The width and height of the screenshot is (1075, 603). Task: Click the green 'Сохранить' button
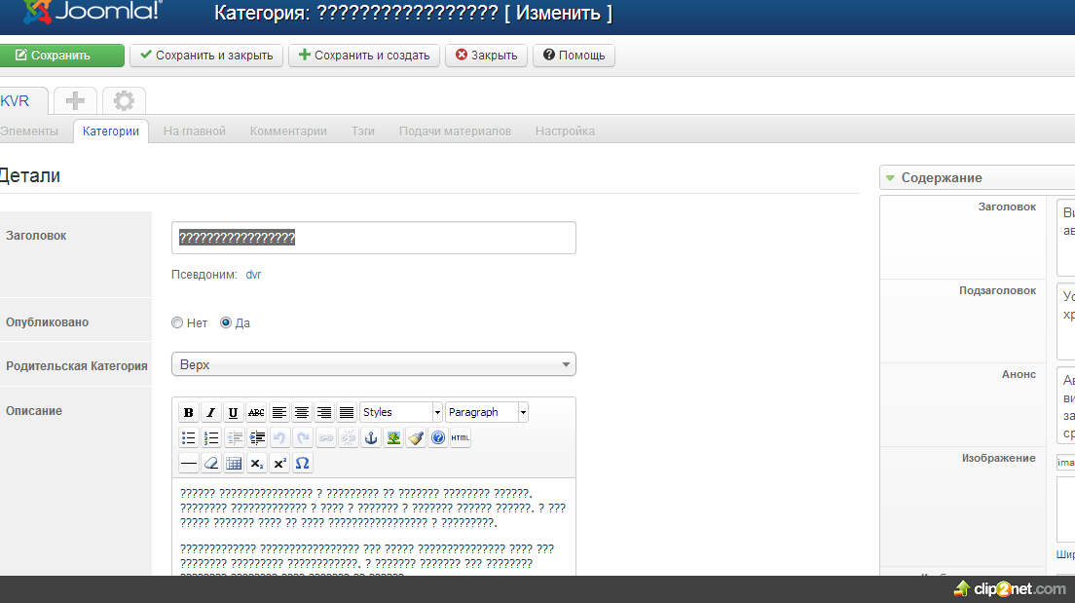(61, 56)
